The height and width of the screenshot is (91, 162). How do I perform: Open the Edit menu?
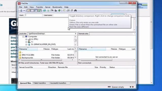[x=26, y=7]
